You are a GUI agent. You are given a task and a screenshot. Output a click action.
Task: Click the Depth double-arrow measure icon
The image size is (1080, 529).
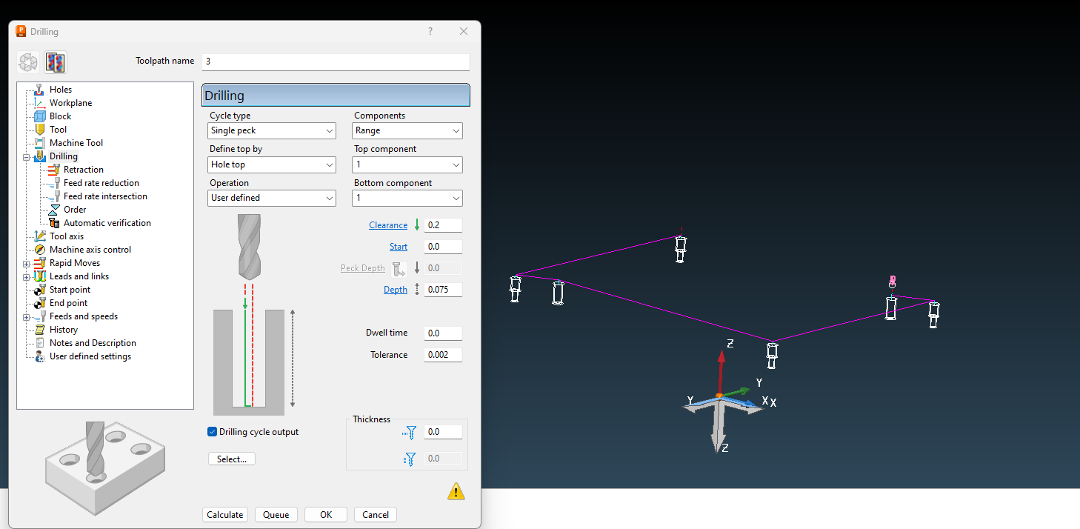click(417, 289)
